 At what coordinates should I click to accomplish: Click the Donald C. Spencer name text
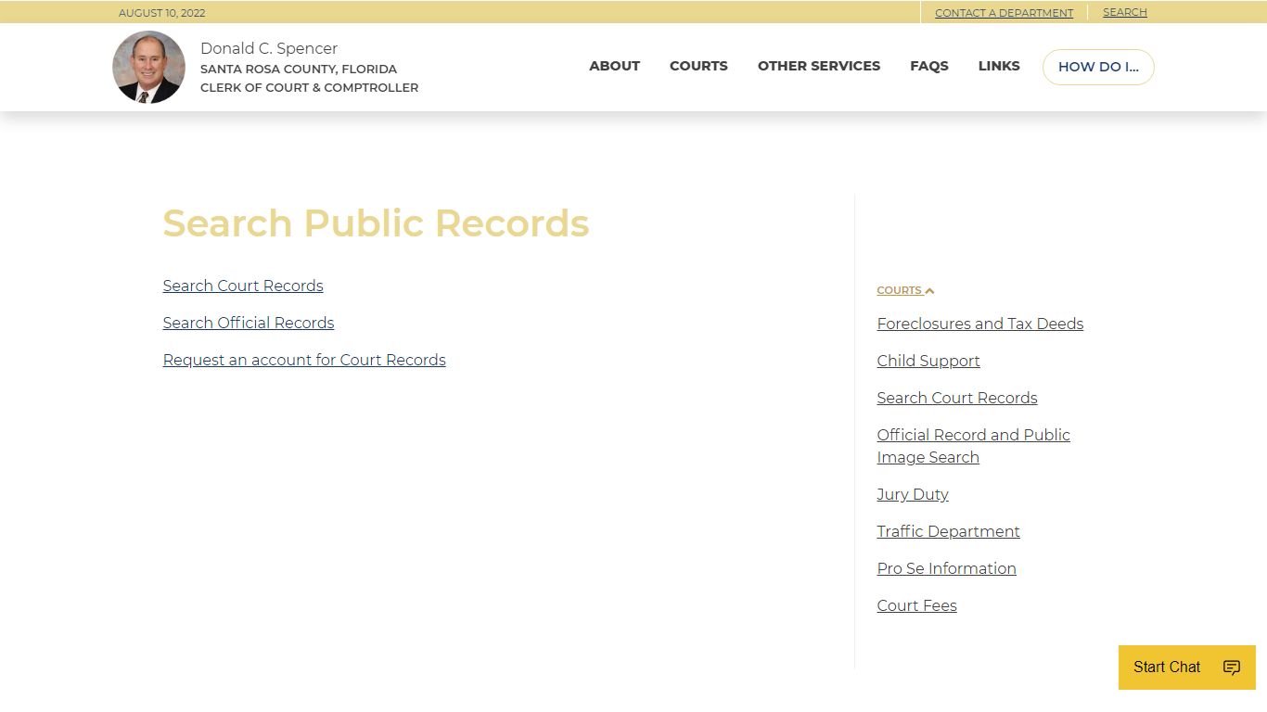[x=269, y=48]
